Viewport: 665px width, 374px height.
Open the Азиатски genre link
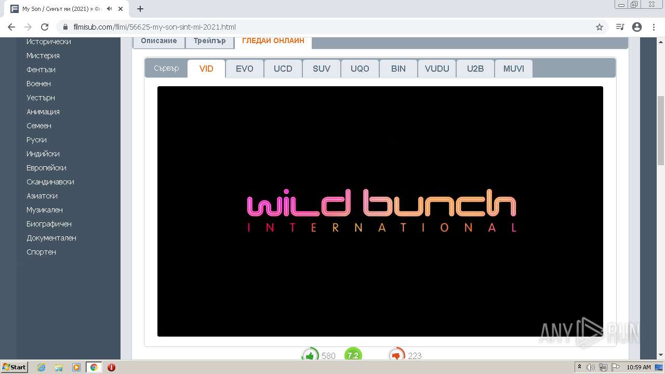pos(42,196)
